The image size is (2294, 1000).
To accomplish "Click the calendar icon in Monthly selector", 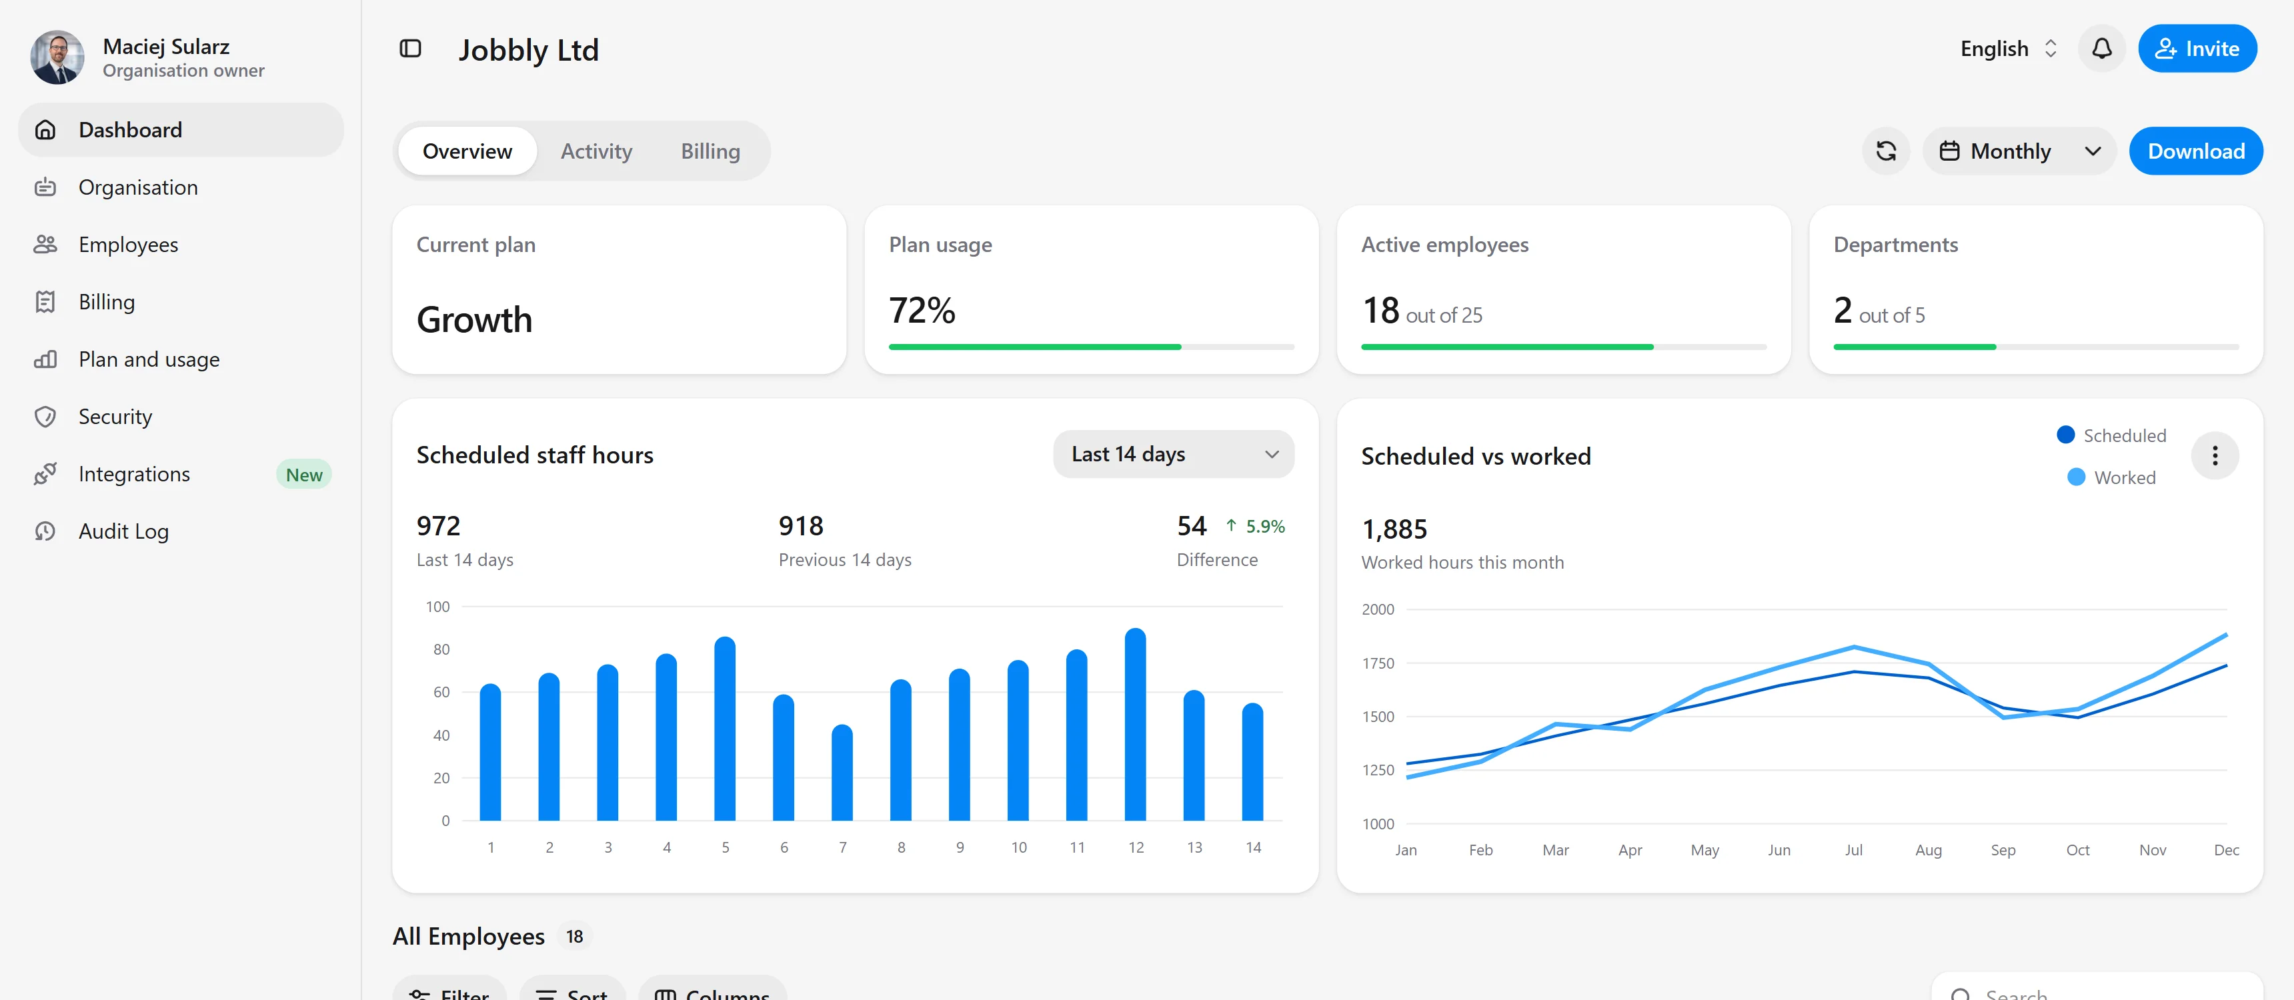I will 1949,151.
